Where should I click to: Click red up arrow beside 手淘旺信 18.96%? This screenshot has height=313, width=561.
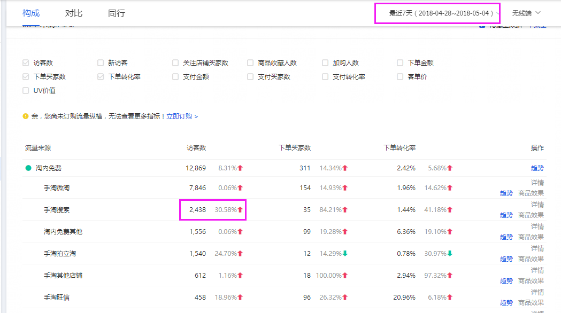click(240, 298)
